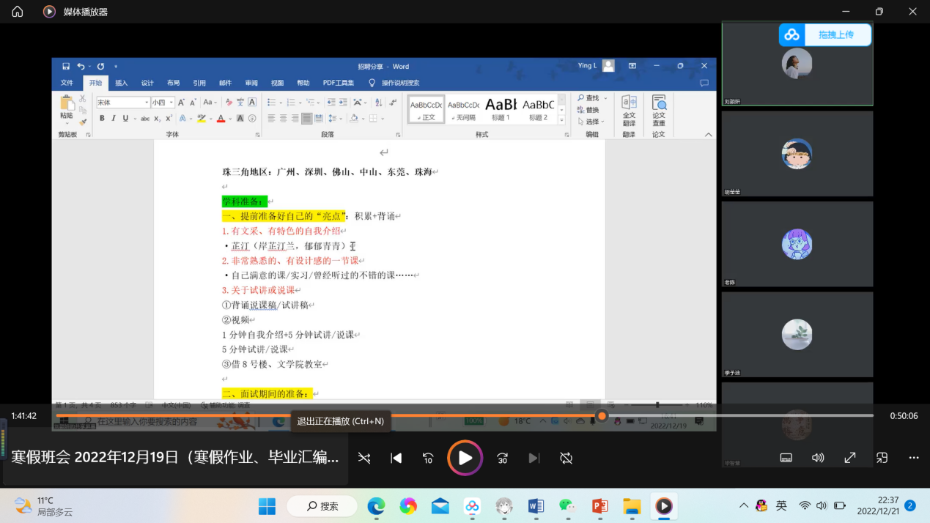Toggle shuffle mode
930x523 pixels.
click(364, 458)
